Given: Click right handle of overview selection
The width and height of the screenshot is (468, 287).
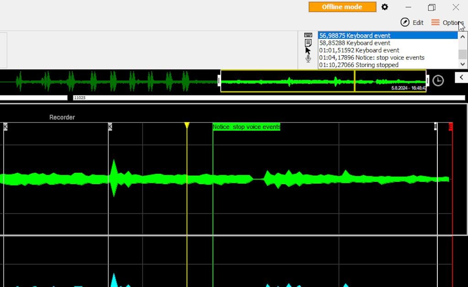Looking at the screenshot, I should pos(427,80).
